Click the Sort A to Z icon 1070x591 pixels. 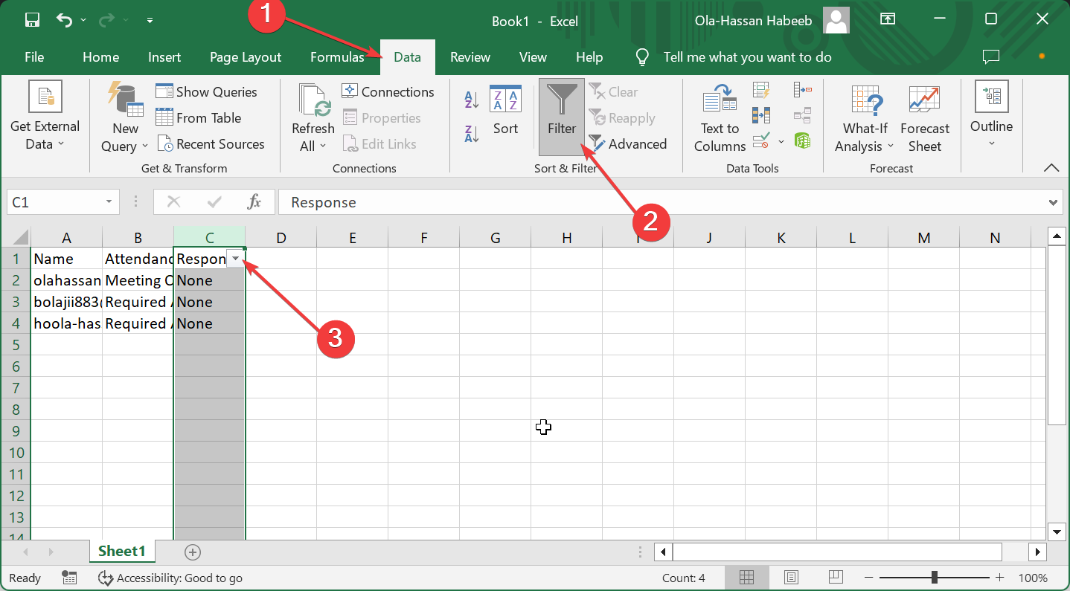[x=472, y=100]
